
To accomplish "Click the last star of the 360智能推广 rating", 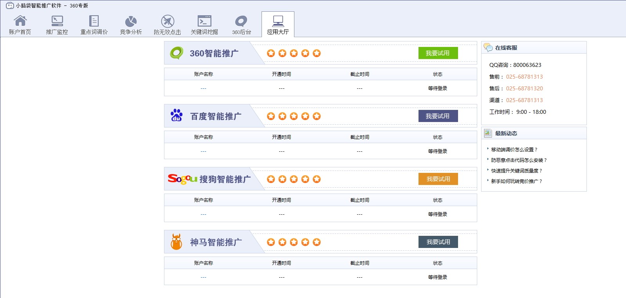I will click(317, 53).
